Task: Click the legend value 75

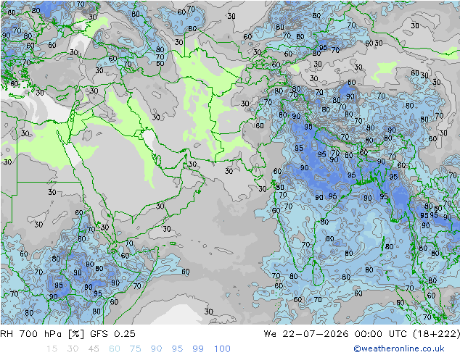Action: 135,349
